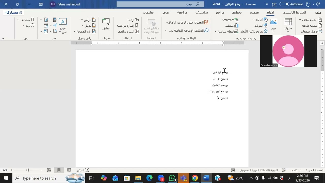Switch to print layout view
This screenshot has height=183, width=325.
point(59,170)
